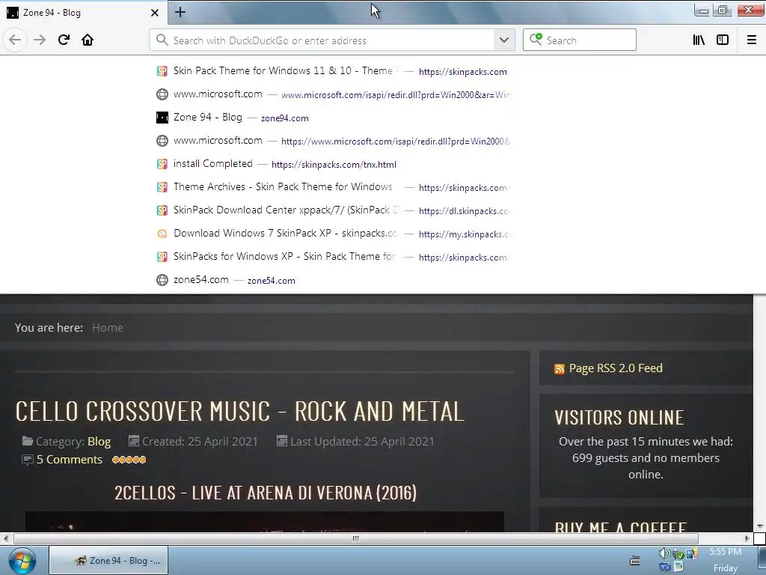Select SkinPacks for Windows XP suggestion
The height and width of the screenshot is (575, 766).
pos(332,258)
